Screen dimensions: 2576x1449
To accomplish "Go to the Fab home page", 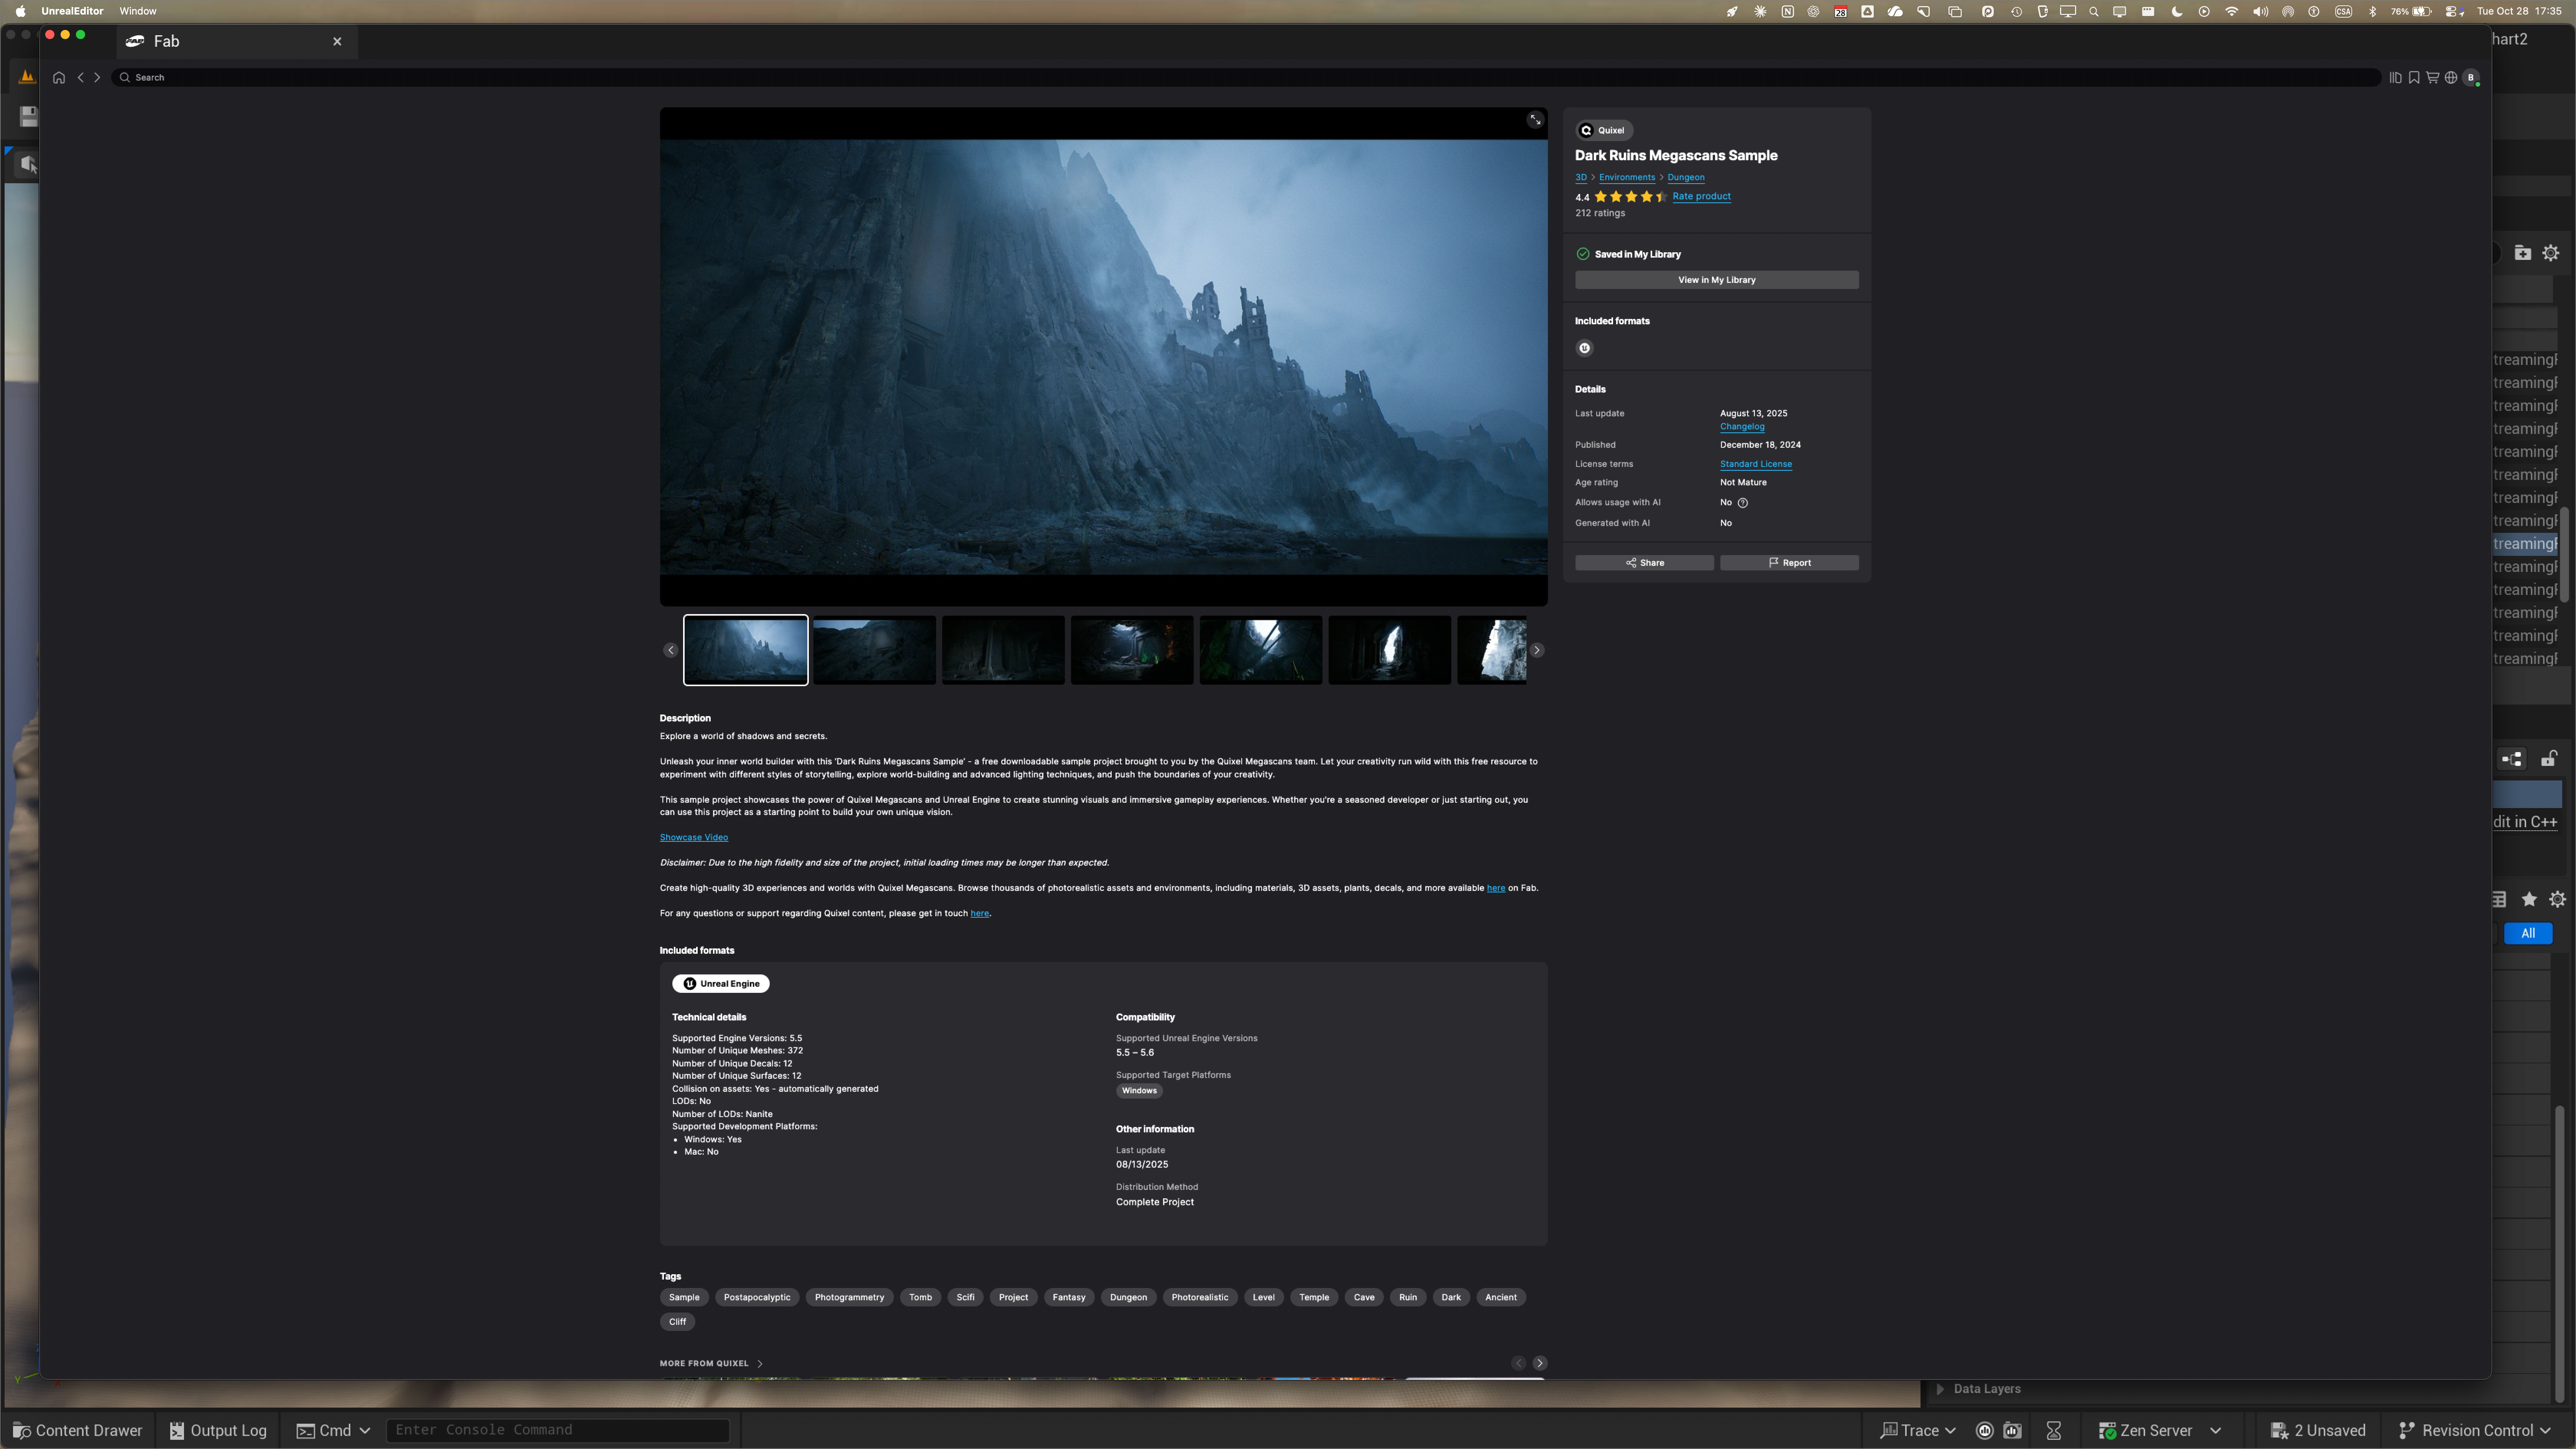I will click(x=59, y=77).
